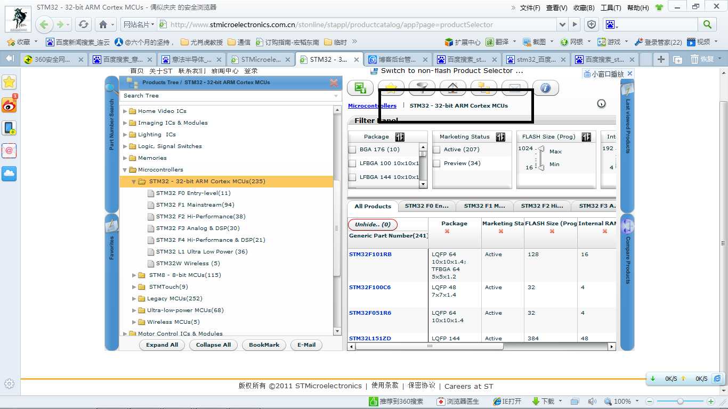Click the browser back arrow button

pos(44,24)
